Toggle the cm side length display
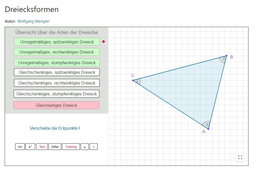Image resolution: width=256 pixels, height=170 pixels. [20, 147]
